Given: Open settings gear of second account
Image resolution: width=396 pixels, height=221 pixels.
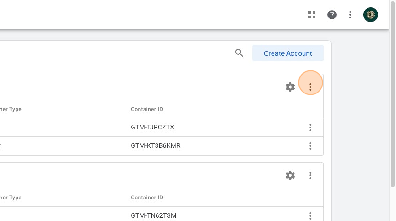Looking at the screenshot, I should tap(290, 175).
